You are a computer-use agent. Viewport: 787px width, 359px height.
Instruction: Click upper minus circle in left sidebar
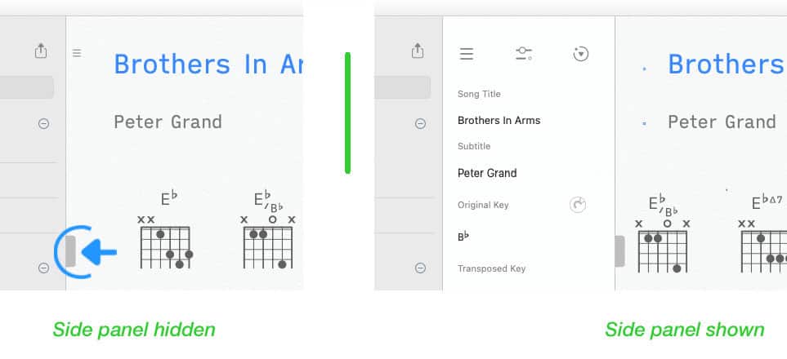point(44,123)
